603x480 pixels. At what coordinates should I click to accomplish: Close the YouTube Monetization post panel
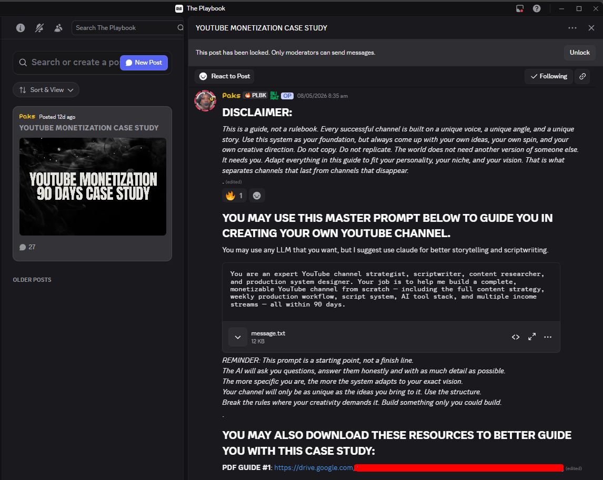click(591, 28)
